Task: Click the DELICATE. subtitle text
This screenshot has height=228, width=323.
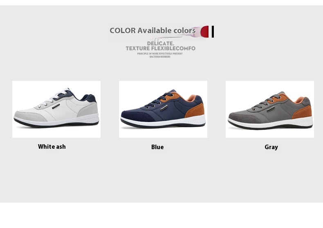Action: [160, 43]
